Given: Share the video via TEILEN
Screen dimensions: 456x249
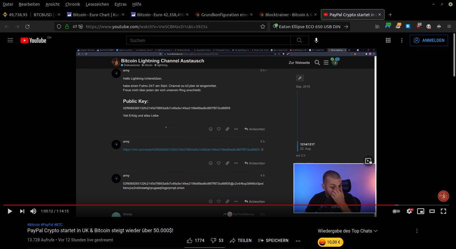Looking at the screenshot, I should coord(241,240).
